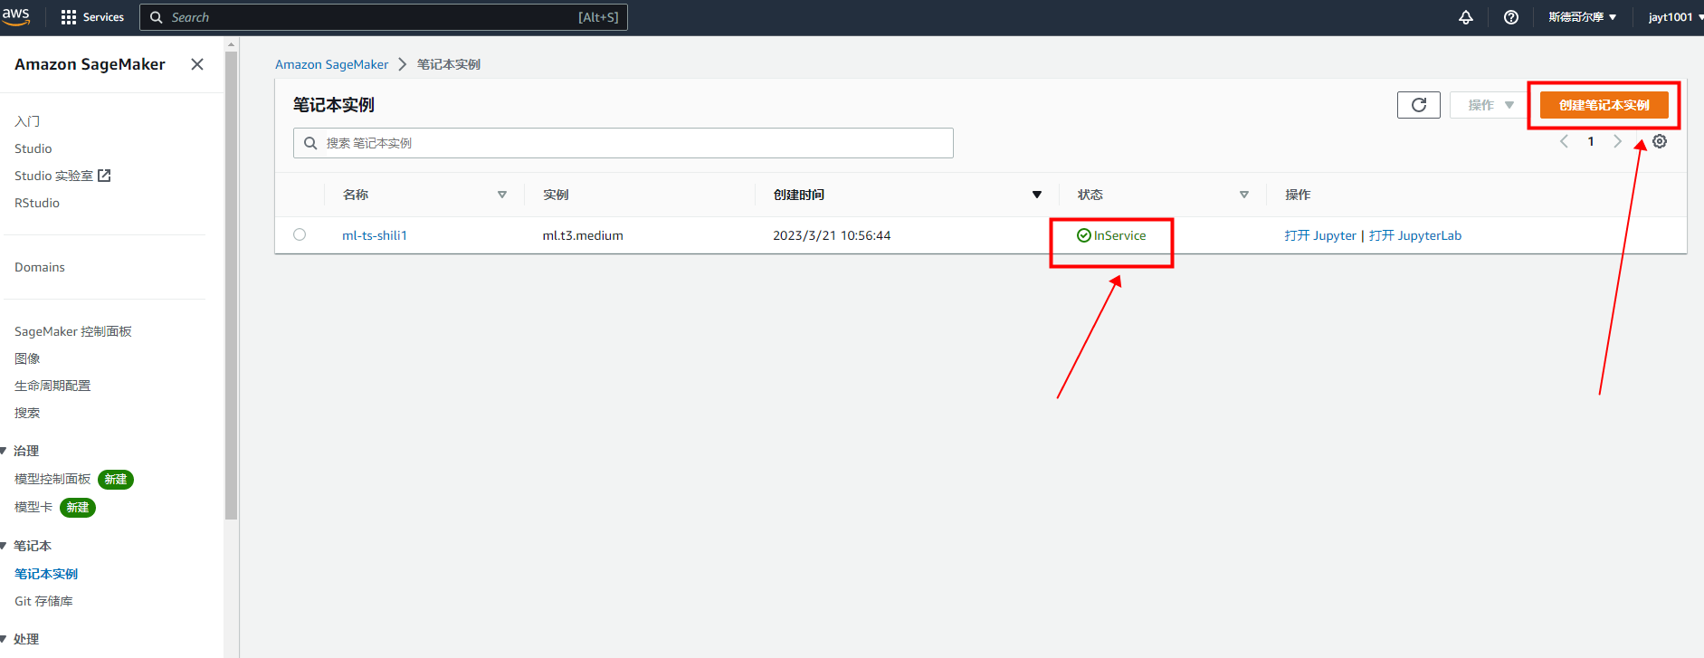Open Studio in the sidebar
This screenshot has width=1704, height=658.
[x=33, y=148]
